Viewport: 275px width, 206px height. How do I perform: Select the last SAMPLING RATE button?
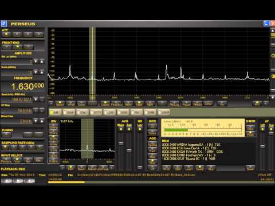pos(40,147)
